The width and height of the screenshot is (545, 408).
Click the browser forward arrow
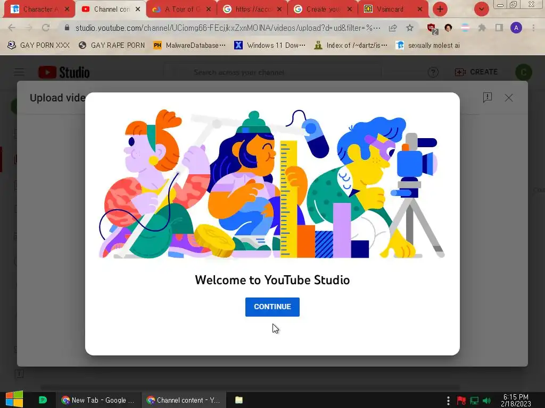[29, 28]
